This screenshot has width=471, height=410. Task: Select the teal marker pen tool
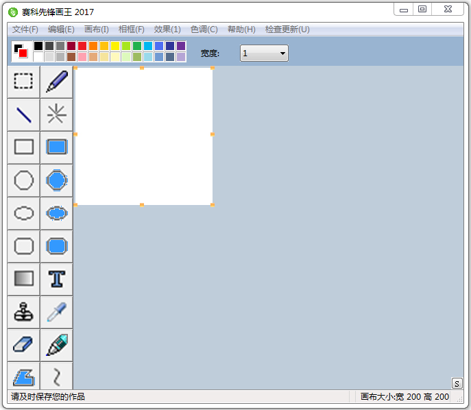tap(56, 345)
